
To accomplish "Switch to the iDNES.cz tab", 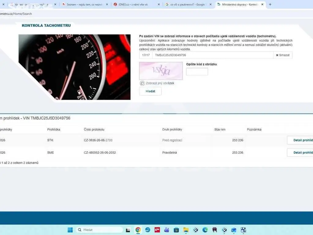I will tap(136, 4).
